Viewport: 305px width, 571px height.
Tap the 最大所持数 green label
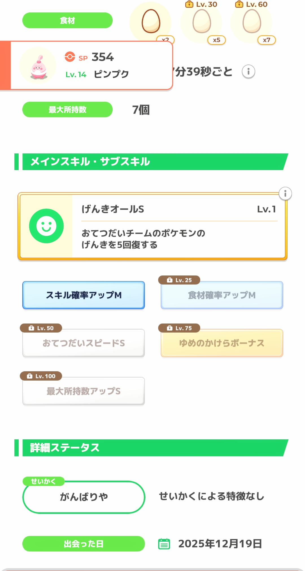click(67, 109)
